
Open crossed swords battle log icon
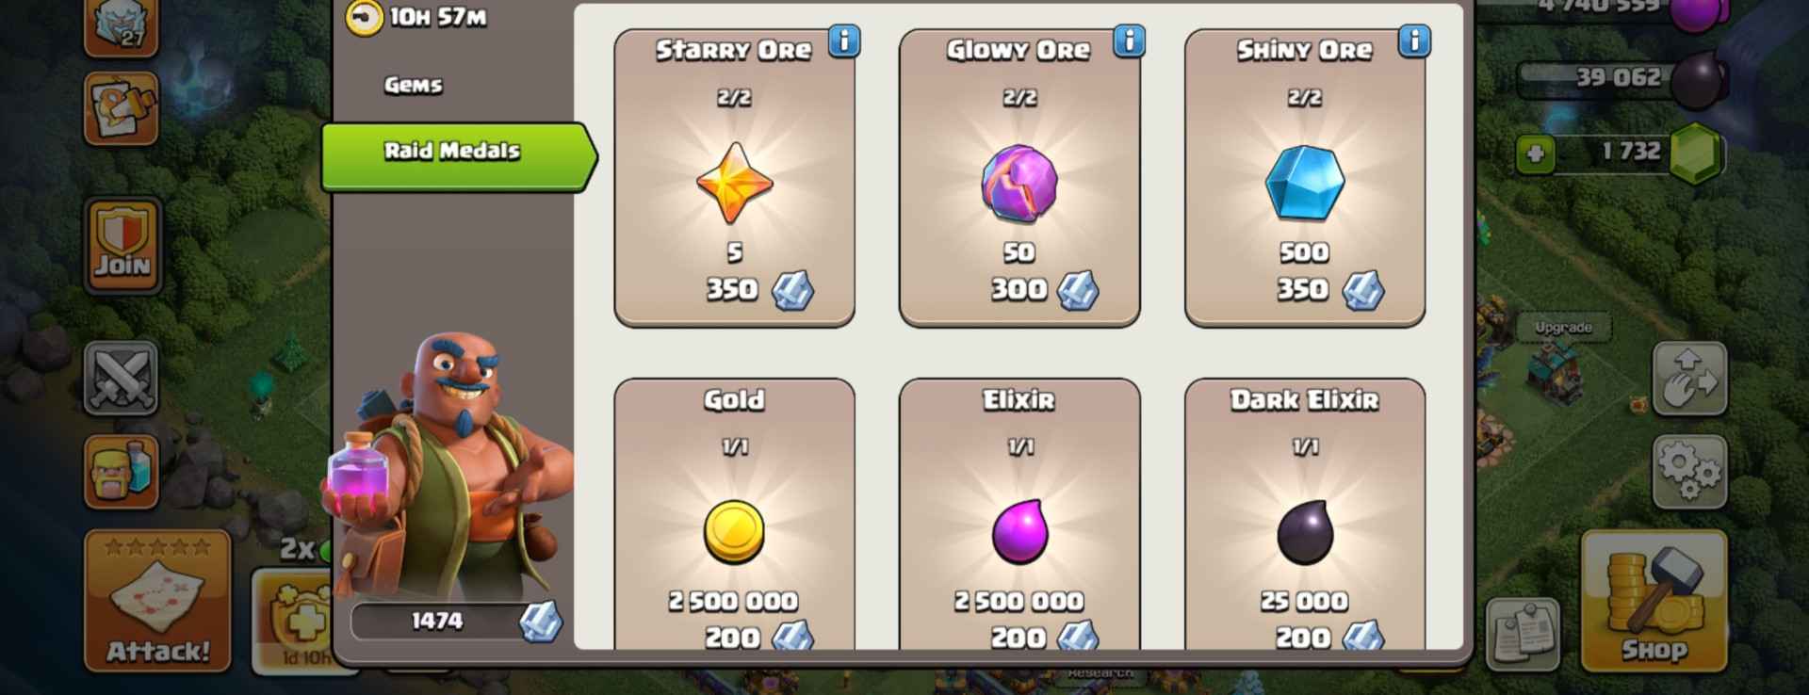(122, 378)
